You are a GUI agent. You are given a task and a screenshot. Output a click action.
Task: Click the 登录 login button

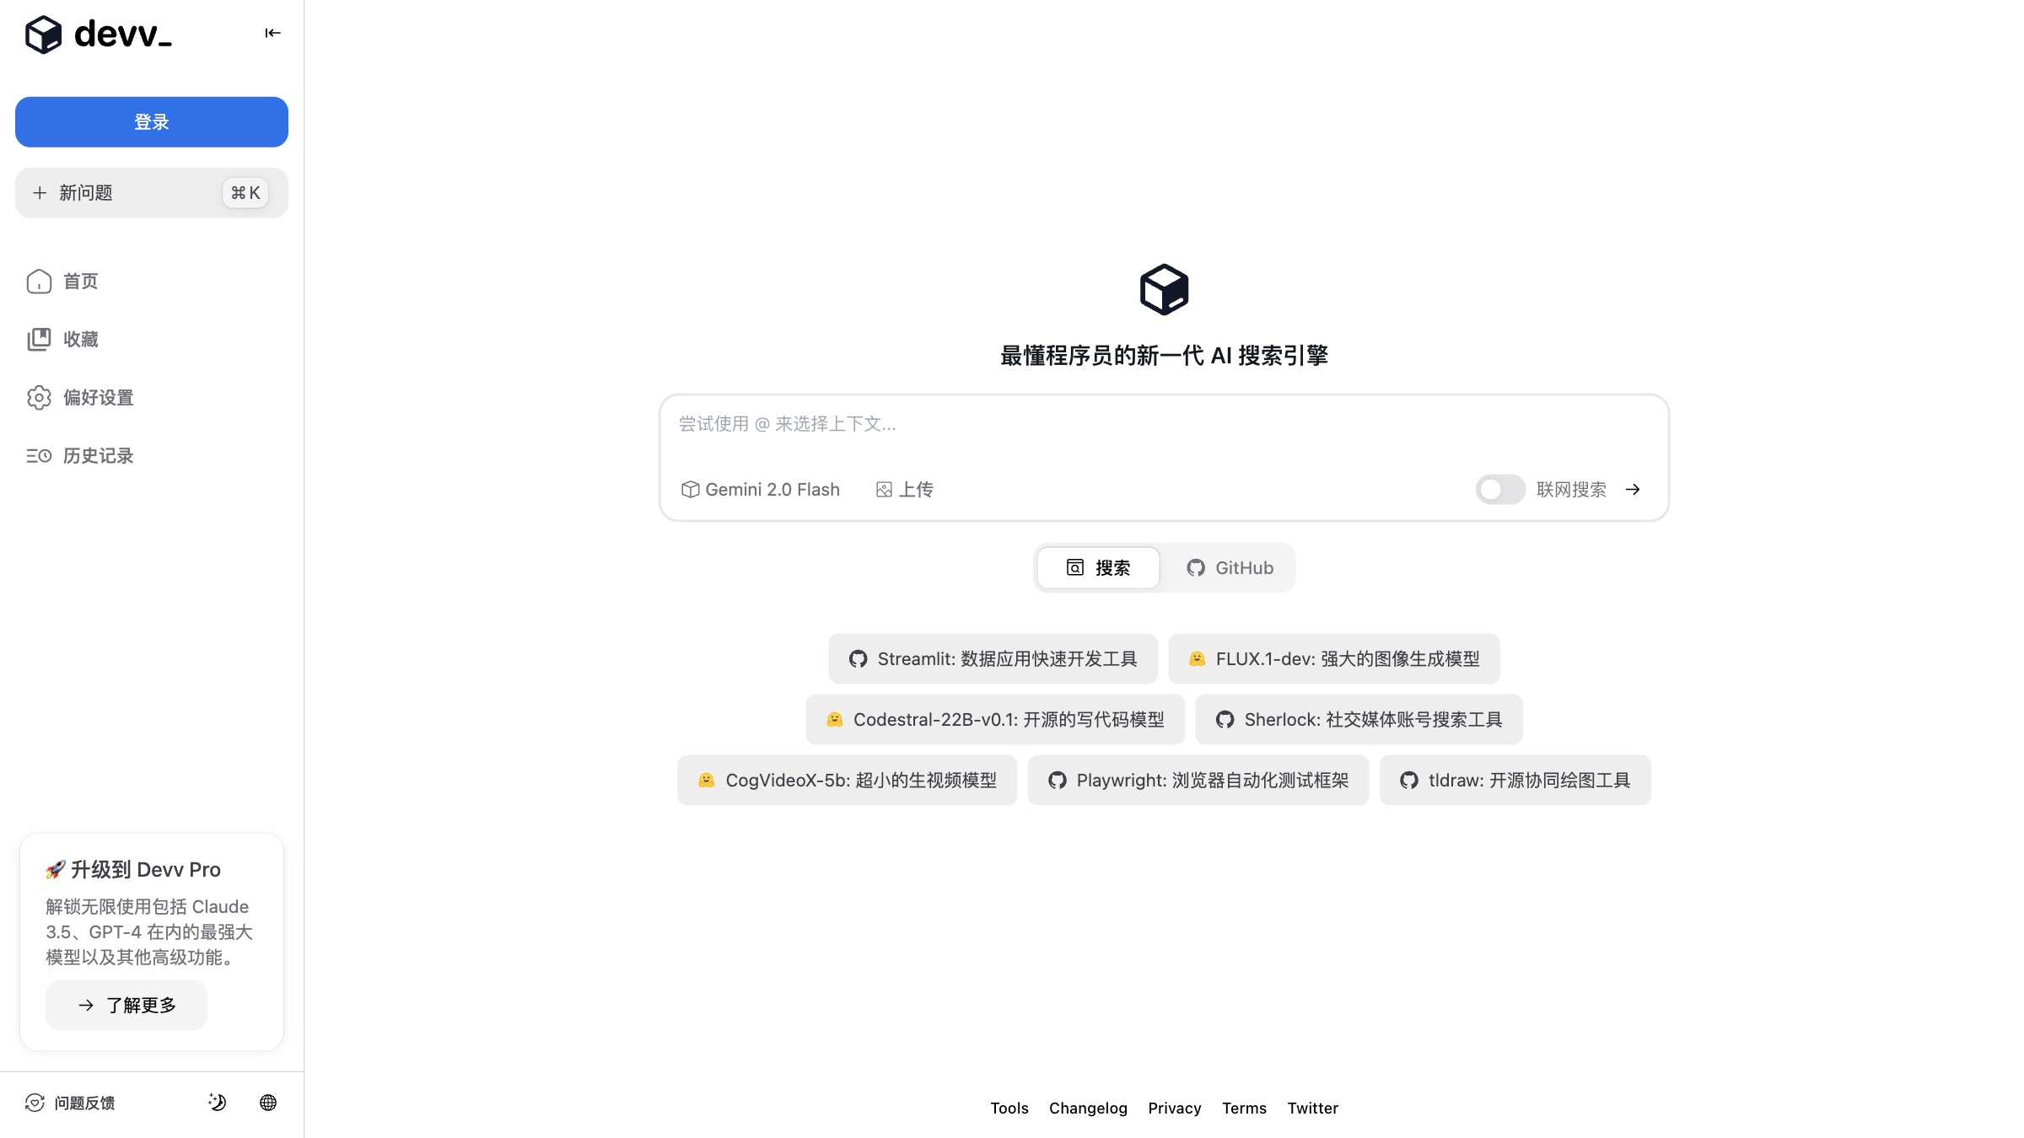tap(151, 121)
